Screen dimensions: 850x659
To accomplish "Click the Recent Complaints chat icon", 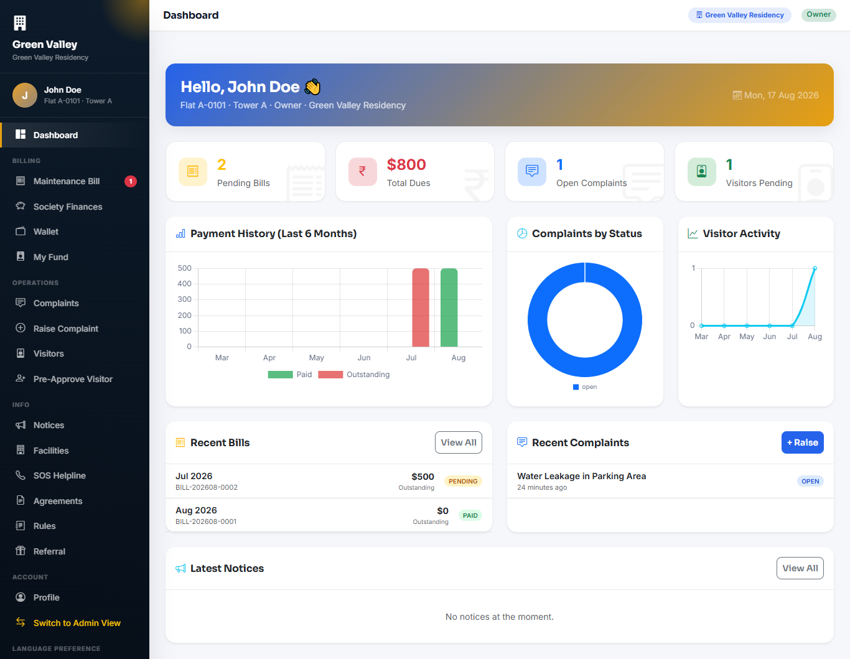I will pos(522,442).
